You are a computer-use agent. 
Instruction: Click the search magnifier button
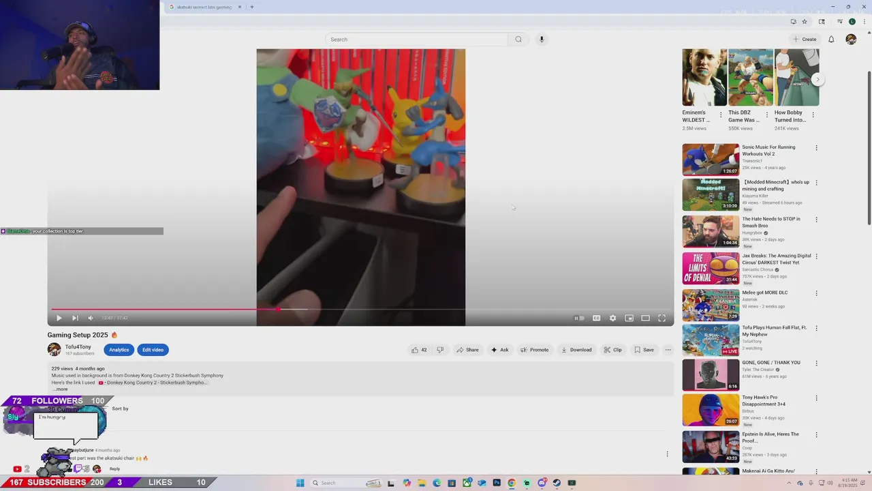(518, 40)
